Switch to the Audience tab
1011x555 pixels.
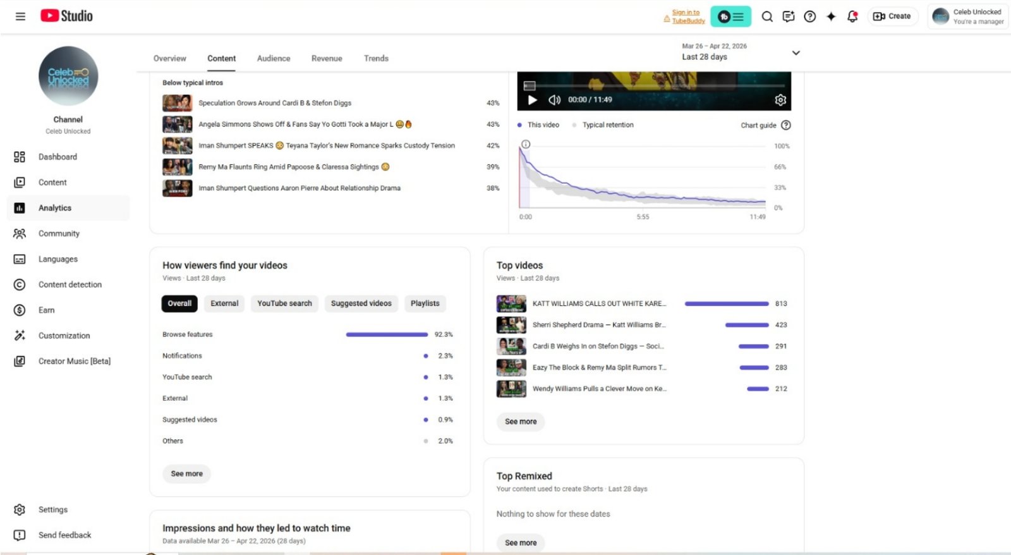point(273,58)
